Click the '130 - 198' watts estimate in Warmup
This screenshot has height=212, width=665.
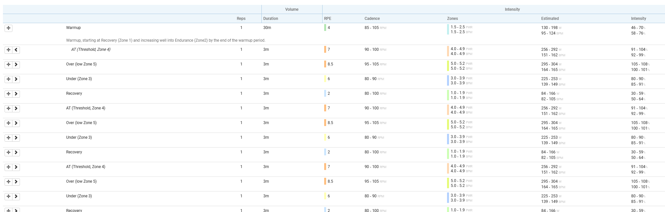pos(549,28)
